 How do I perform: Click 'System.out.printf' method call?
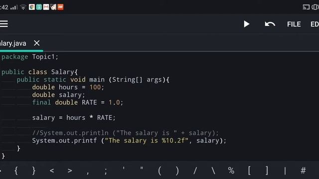tap(64, 141)
